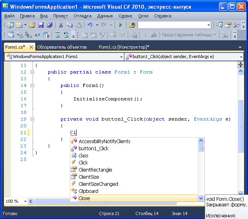The width and height of the screenshot is (248, 219).
Task: Click the IntelliSense list scroll-up arrow
Action: click(201, 141)
